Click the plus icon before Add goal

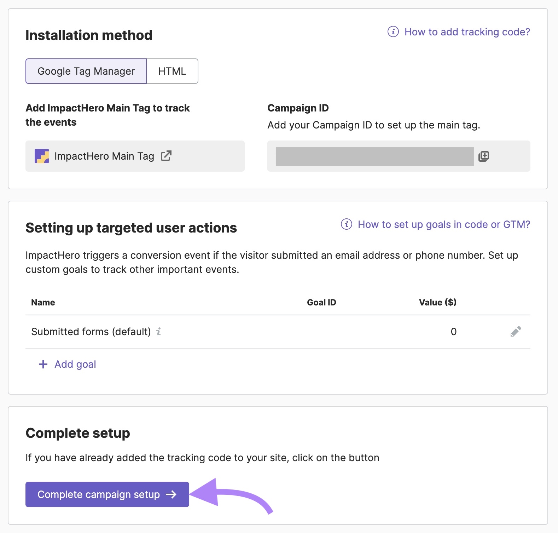click(x=42, y=364)
